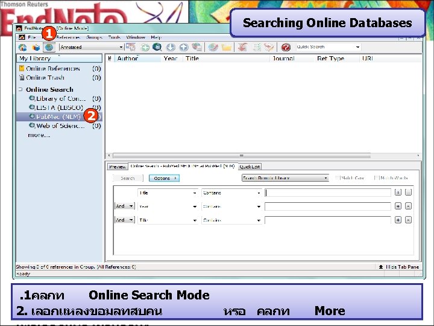Viewport: 434px width, 326px height.
Task: Create a New Reference via toolbar icon
Action: [145, 47]
